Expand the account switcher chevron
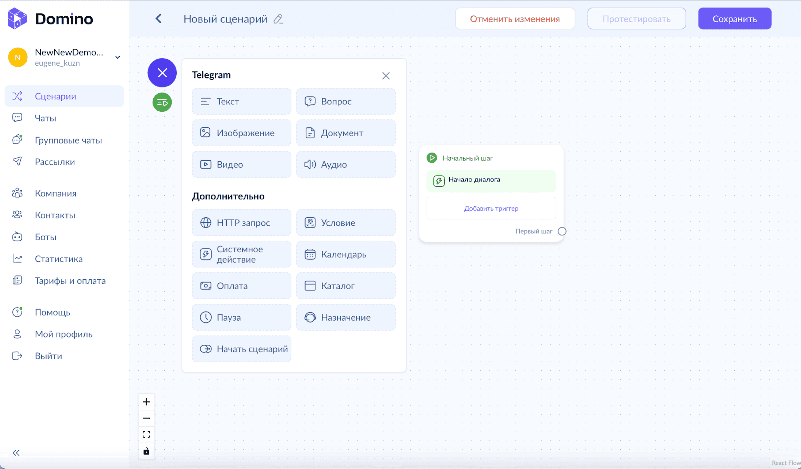Screen dimensions: 801x469 coord(118,57)
